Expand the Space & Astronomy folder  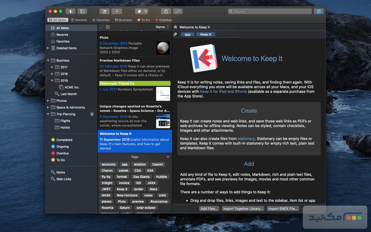point(48,107)
